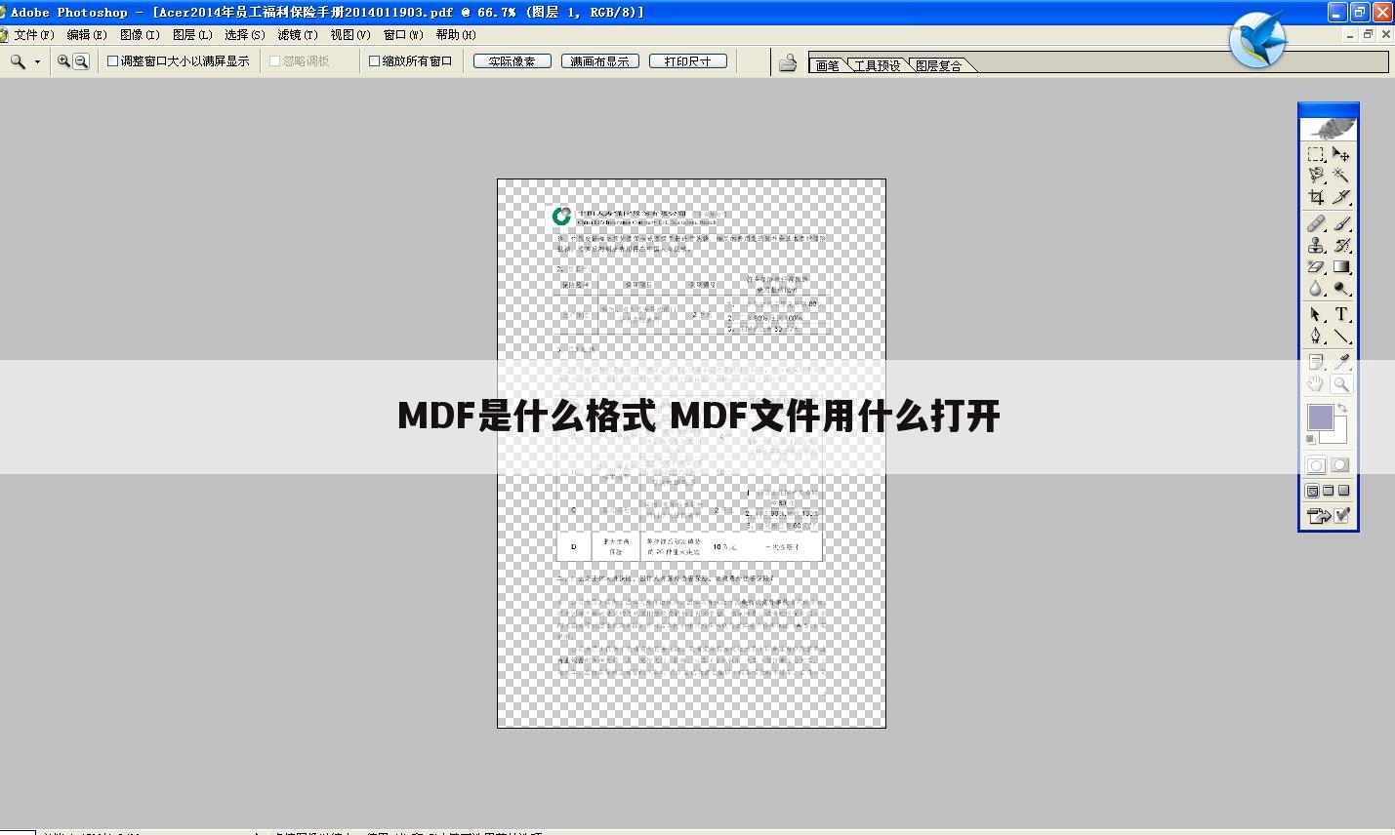Toggle 调整窗口大小以满屏显示 checkbox
Screen dimensions: 1395x835
[x=112, y=60]
